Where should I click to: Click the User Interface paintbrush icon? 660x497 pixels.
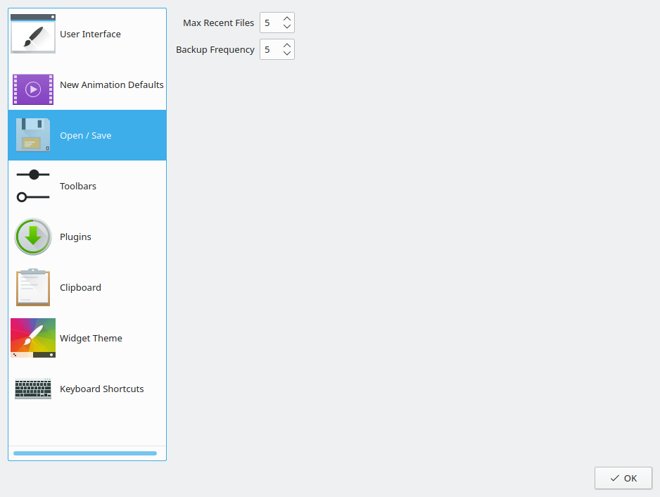click(x=33, y=34)
